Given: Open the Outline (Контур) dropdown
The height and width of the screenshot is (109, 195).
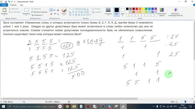Looking at the screenshot, I should 97,9.
